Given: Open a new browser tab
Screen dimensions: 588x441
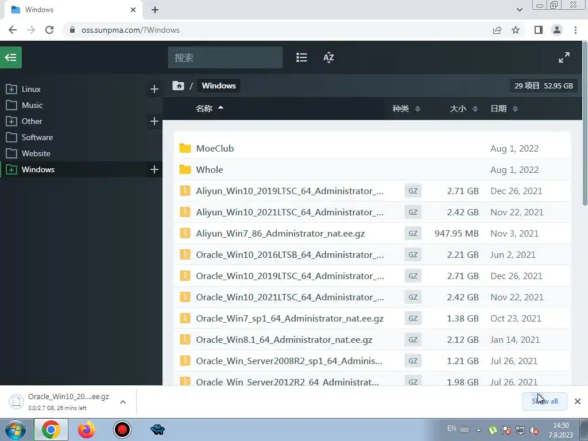Looking at the screenshot, I should [155, 10].
